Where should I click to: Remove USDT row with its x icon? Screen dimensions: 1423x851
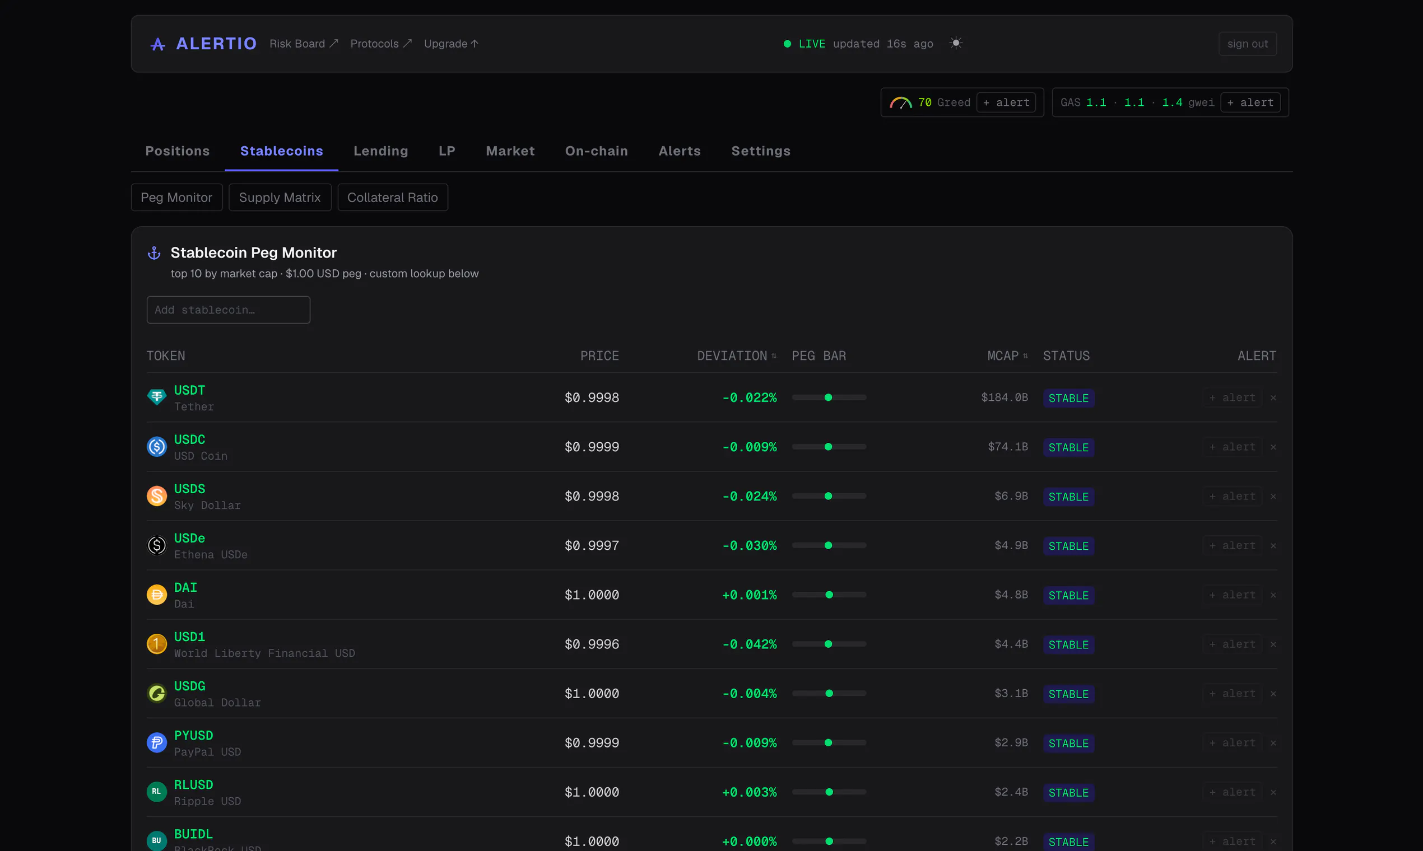click(1273, 398)
